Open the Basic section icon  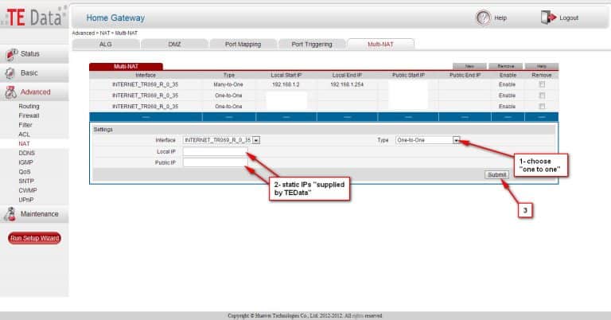[x=10, y=72]
